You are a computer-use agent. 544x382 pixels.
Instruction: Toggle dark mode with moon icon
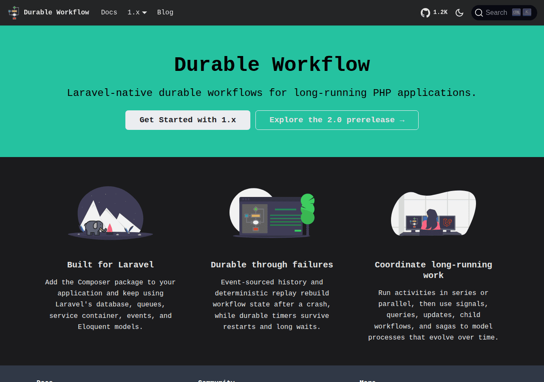tap(459, 13)
